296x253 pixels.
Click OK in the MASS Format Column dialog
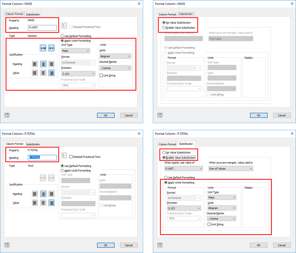pos(105,115)
